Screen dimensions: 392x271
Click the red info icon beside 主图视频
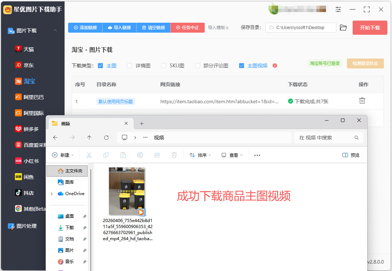click(275, 66)
